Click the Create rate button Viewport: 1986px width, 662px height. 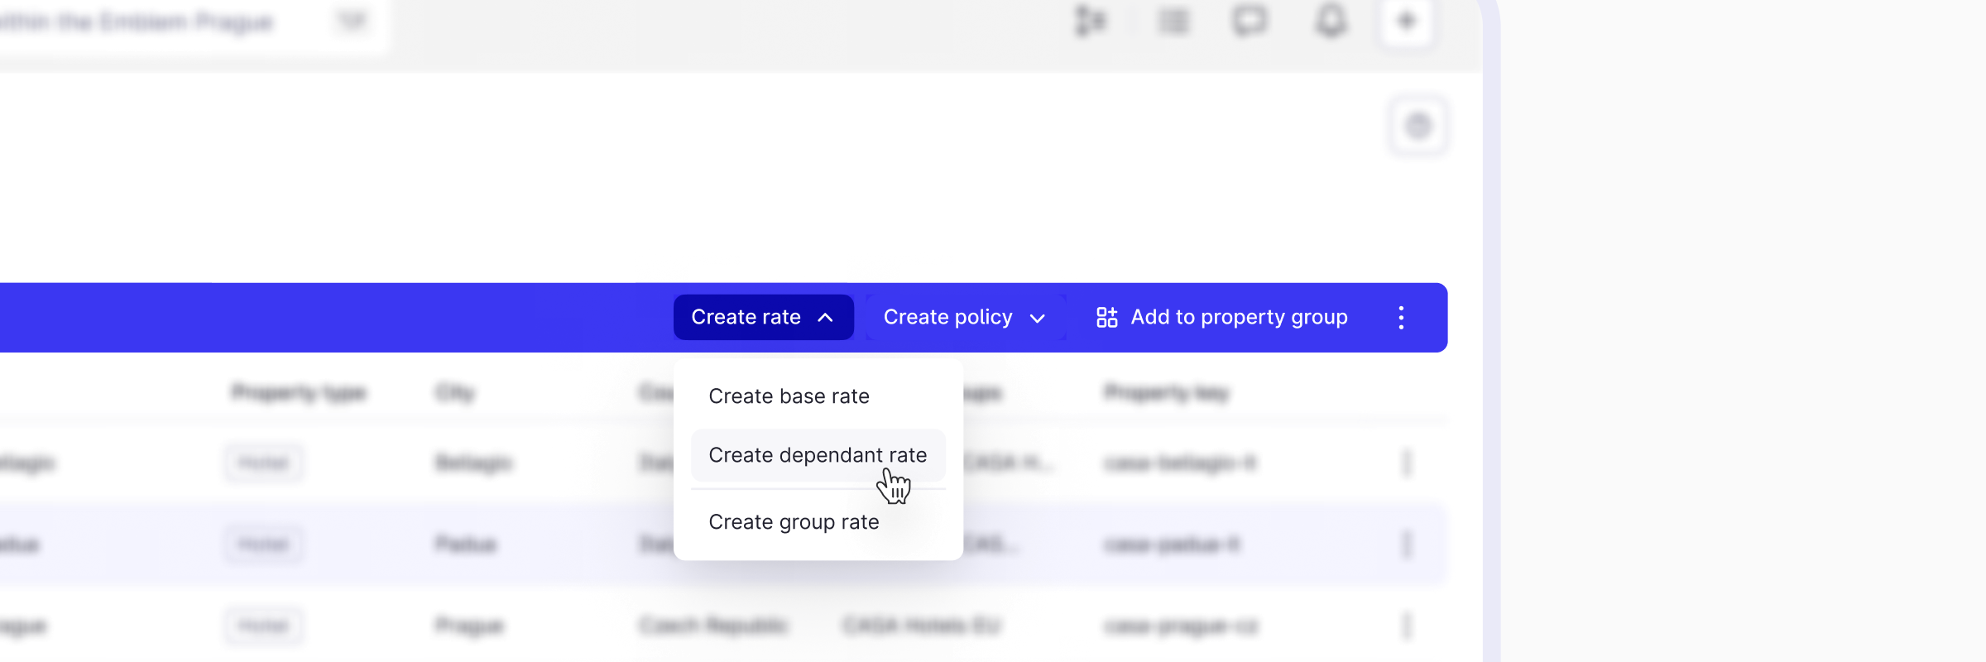tap(746, 317)
